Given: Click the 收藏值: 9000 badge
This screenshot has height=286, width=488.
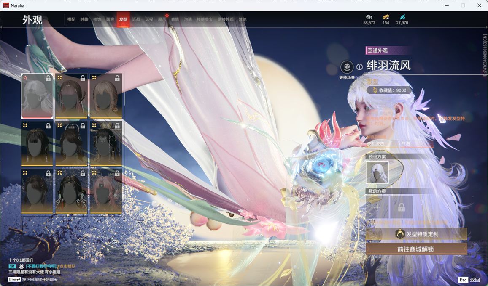Looking at the screenshot, I should click(x=389, y=90).
